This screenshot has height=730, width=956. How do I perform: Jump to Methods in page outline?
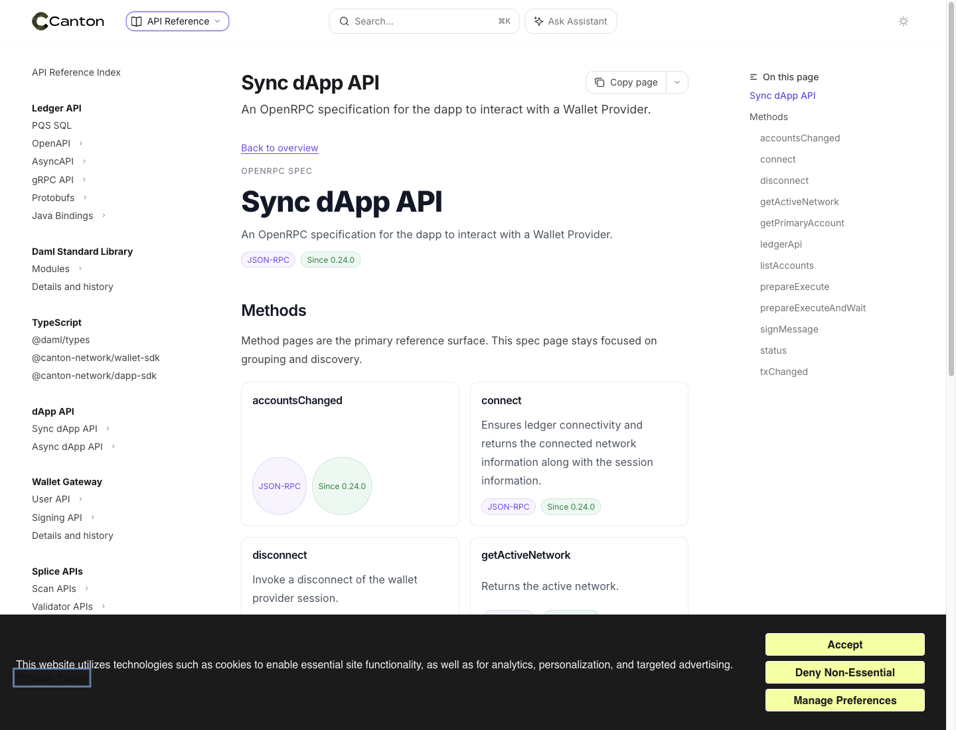[x=769, y=117]
